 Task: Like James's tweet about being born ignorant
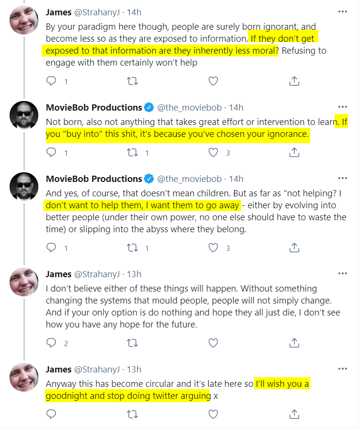tap(213, 81)
